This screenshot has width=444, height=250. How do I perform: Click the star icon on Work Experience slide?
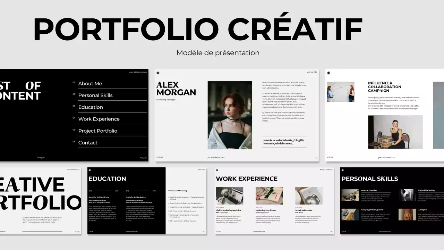[217, 170]
